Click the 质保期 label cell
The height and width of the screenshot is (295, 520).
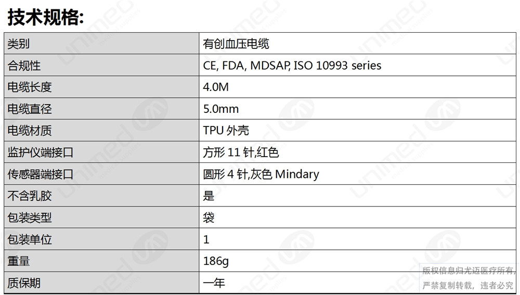point(101,283)
